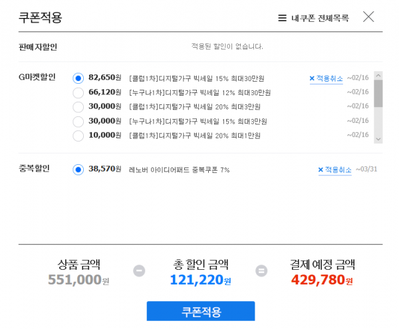399x329 pixels.
Task: Click the 누구나1차 12% 최대30만원 coupon description
Action: coord(199,92)
